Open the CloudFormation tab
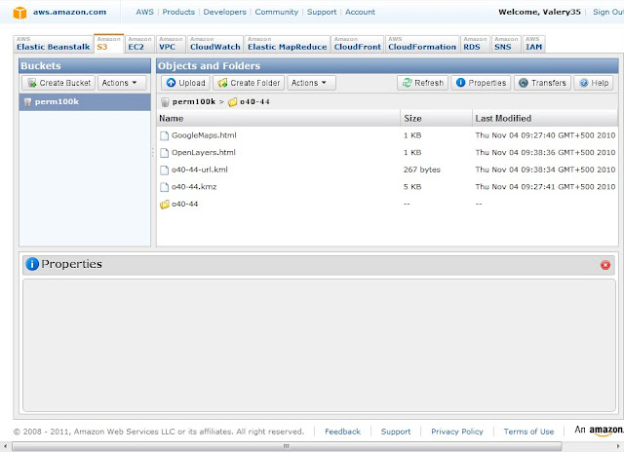This screenshot has width=624, height=452. click(x=422, y=44)
